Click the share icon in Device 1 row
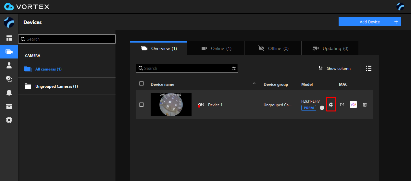Viewport: 411px width, 181px height. point(342,105)
